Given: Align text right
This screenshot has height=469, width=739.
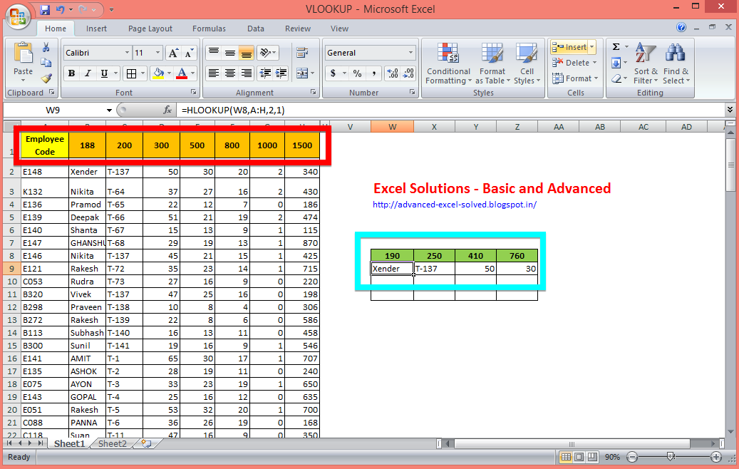Looking at the screenshot, I should (x=246, y=73).
